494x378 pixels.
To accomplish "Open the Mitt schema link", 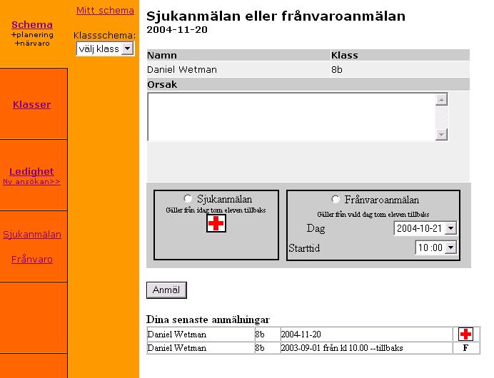I will tap(105, 11).
